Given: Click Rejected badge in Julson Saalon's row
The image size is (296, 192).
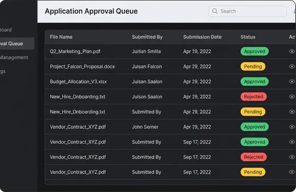Looking at the screenshot, I should click(254, 97).
